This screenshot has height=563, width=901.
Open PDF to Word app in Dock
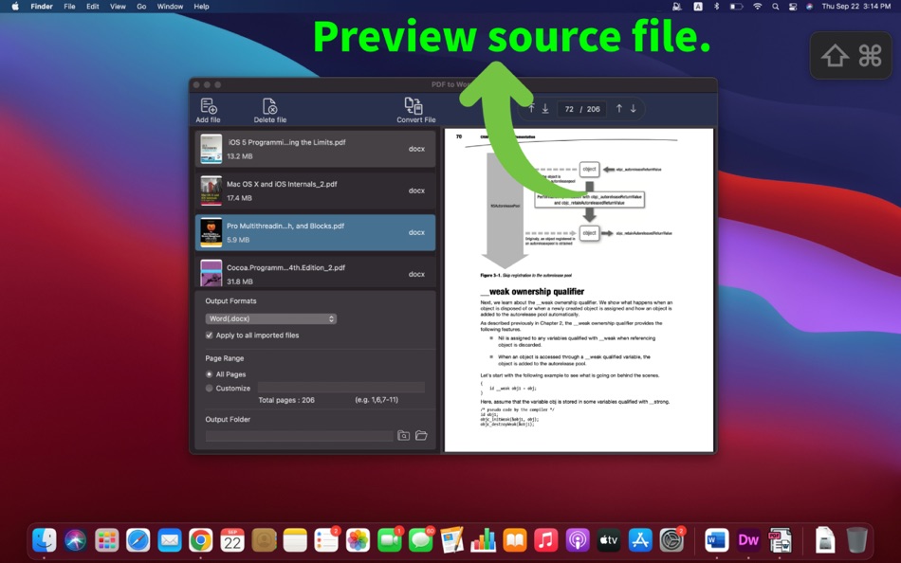pos(780,540)
